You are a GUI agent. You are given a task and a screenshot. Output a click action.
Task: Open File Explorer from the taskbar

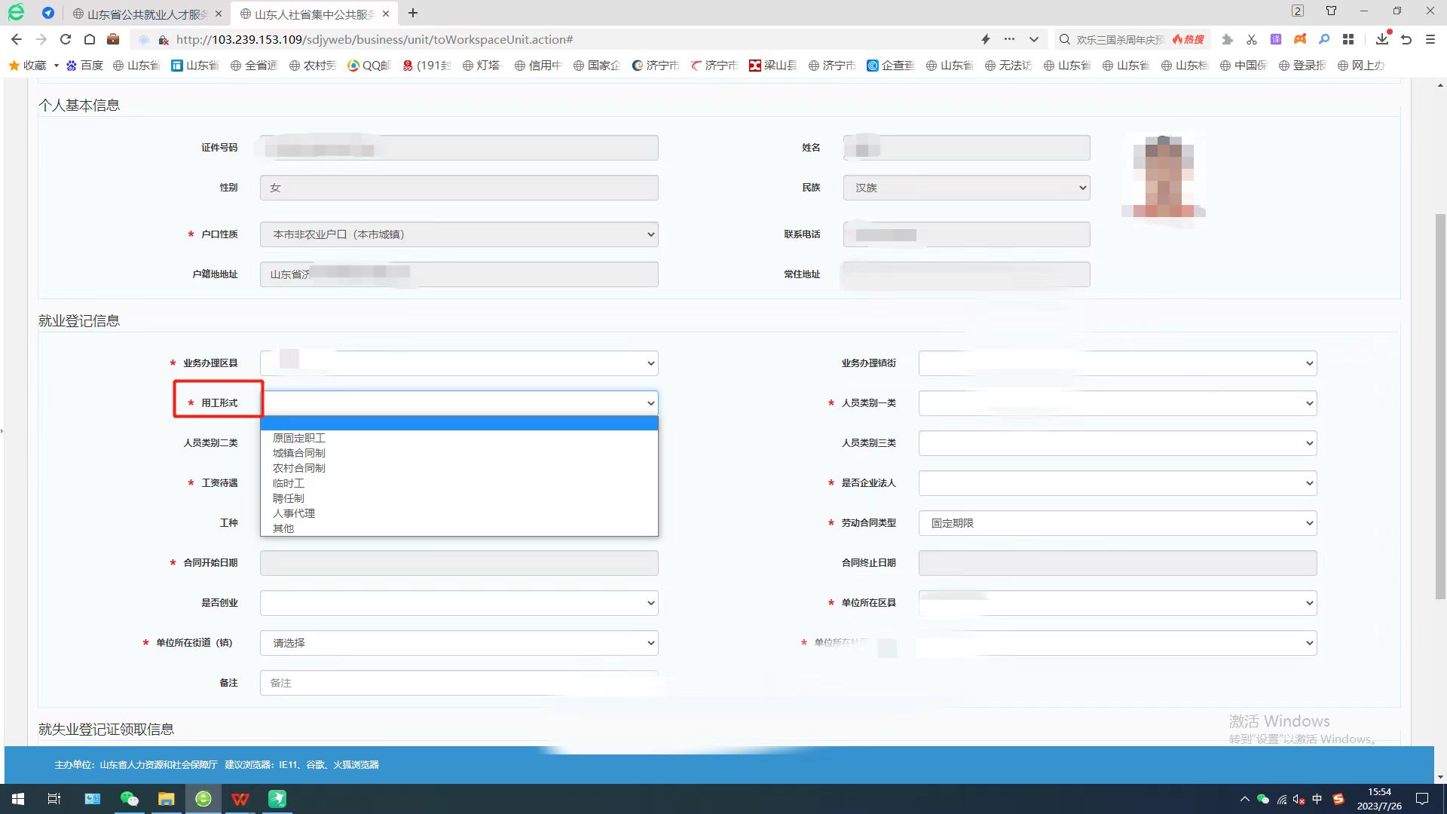(167, 799)
